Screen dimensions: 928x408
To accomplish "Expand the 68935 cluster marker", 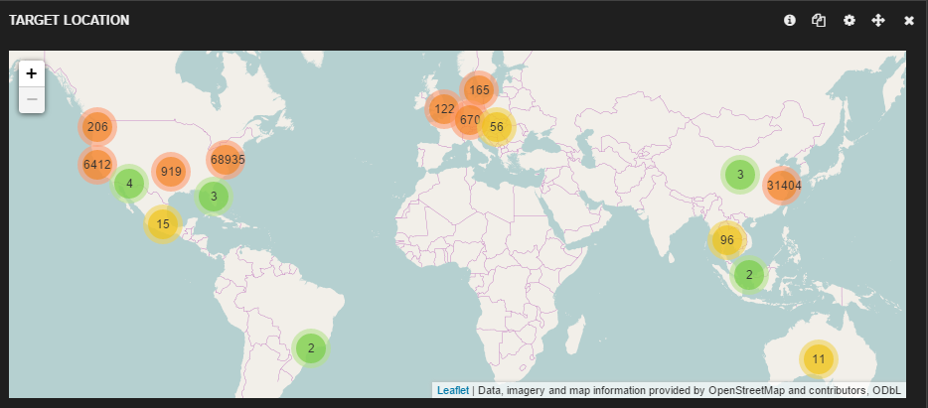I will pyautogui.click(x=227, y=159).
